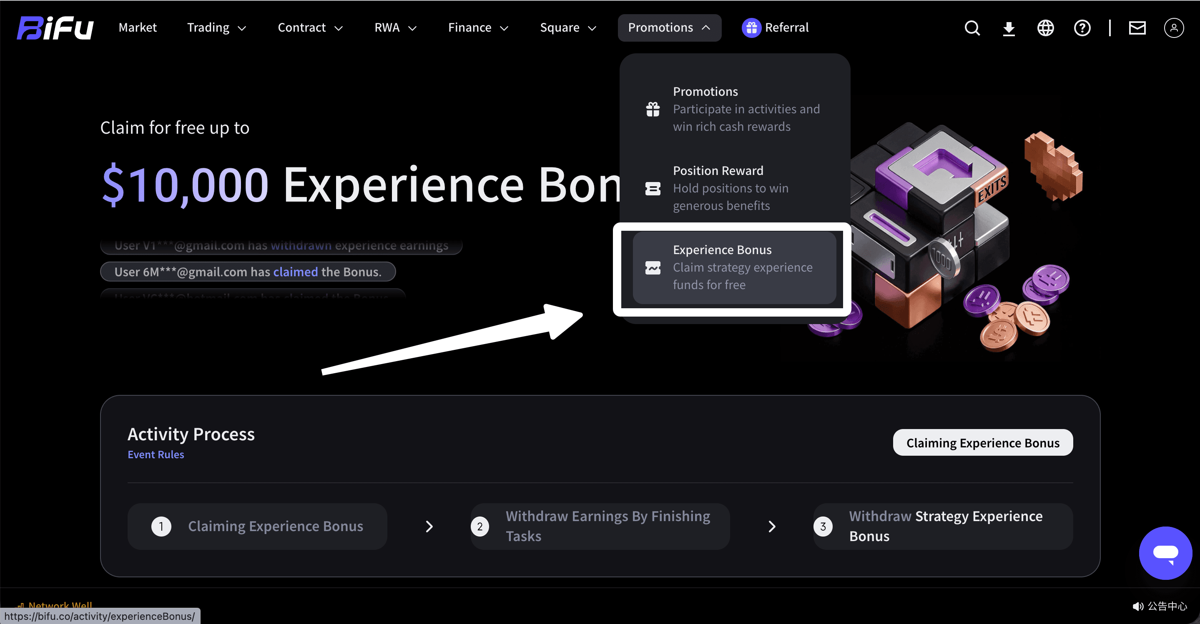The image size is (1200, 624).
Task: Click the user profile avatar icon
Action: [x=1173, y=28]
